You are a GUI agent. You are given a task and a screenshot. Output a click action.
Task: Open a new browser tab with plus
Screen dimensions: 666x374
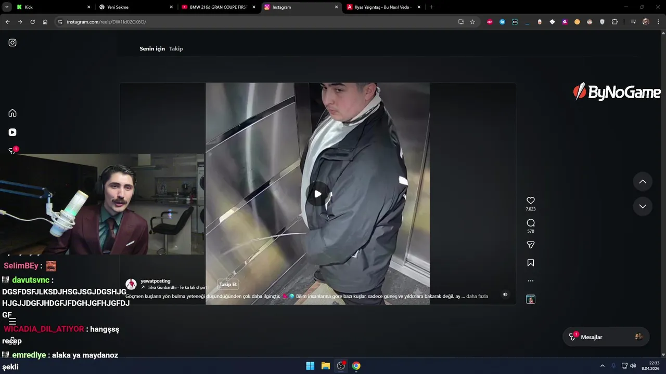tap(431, 7)
